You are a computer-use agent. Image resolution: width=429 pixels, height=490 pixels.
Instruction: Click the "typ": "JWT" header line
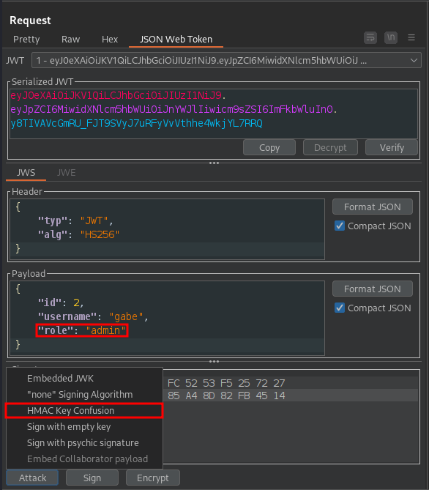pos(75,221)
